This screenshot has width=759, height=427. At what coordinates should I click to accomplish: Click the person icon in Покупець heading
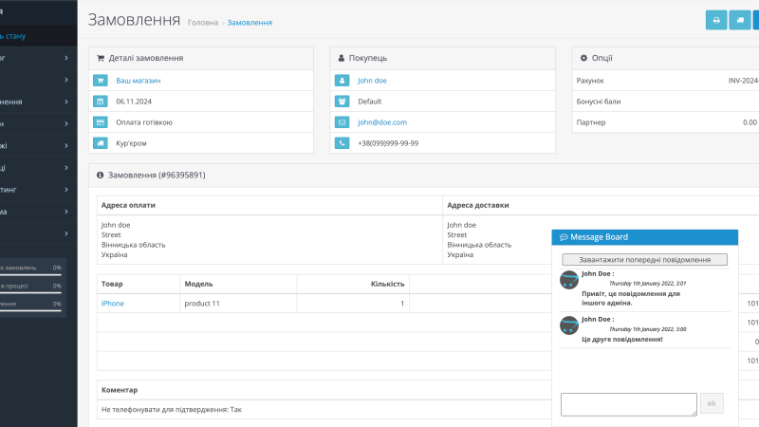342,58
